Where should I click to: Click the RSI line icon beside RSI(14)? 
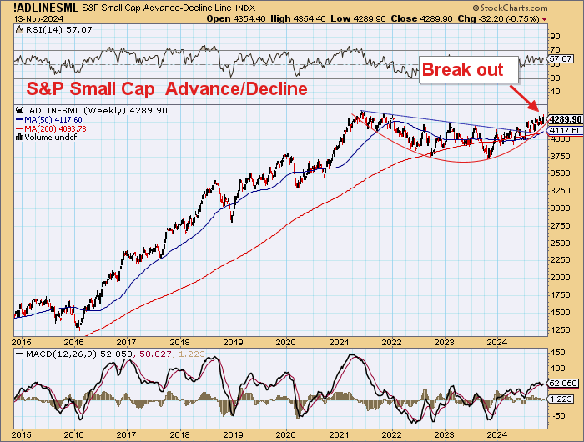coord(20,30)
